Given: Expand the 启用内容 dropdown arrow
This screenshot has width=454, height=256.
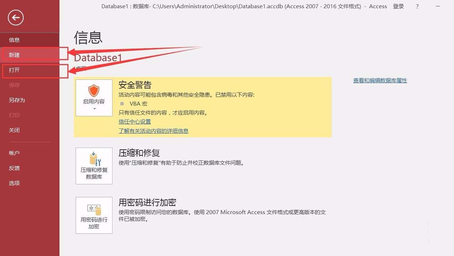Looking at the screenshot, I should [x=94, y=109].
